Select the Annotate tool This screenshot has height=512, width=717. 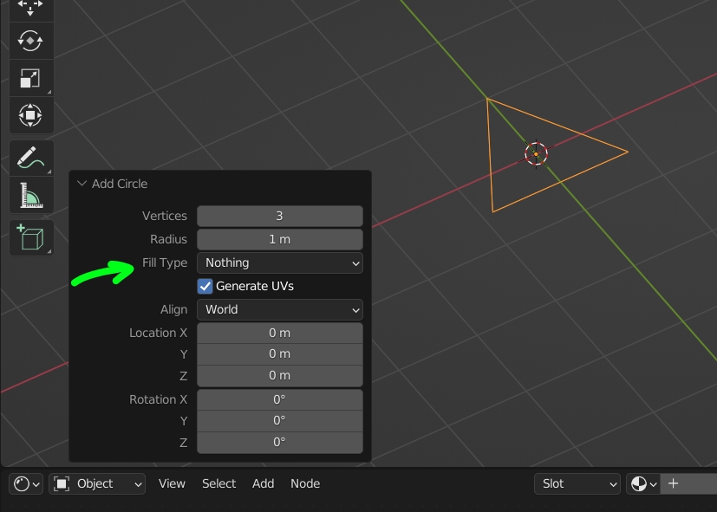(31, 158)
